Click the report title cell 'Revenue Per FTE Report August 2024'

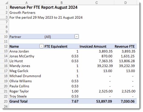(44, 7)
